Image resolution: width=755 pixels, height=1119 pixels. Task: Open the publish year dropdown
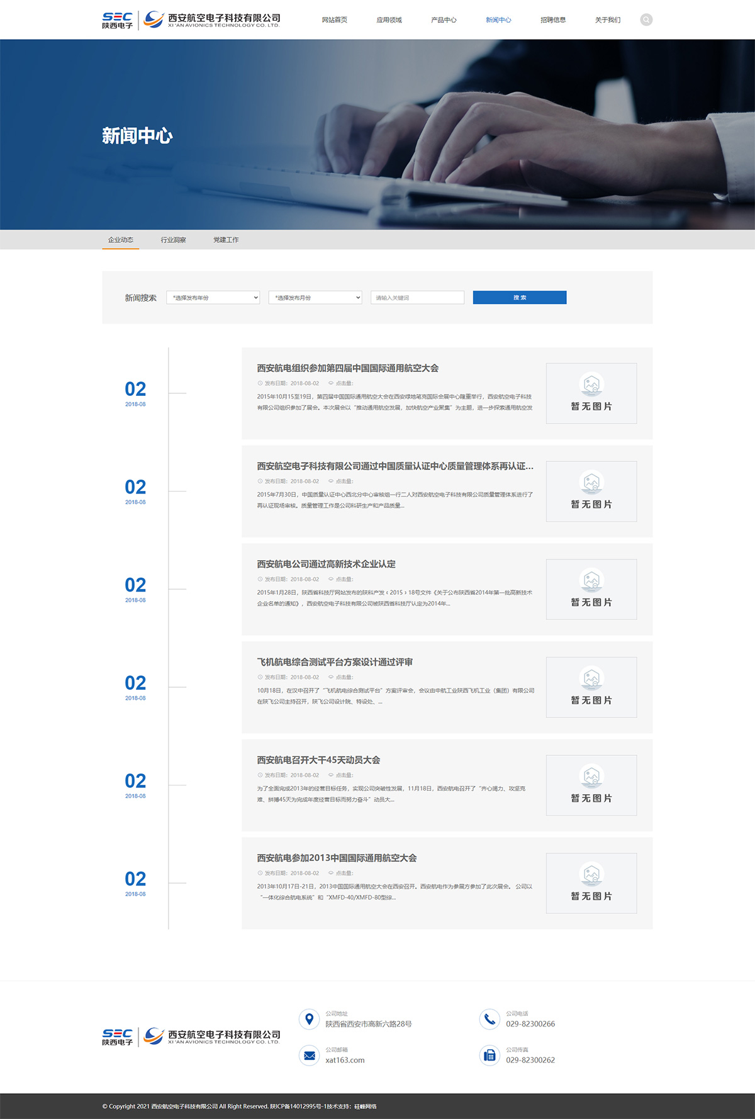(x=213, y=298)
